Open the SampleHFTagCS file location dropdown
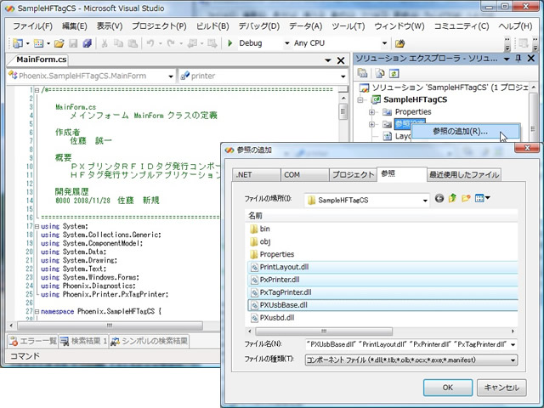Screen dimensions: 544x408 coord(425,201)
